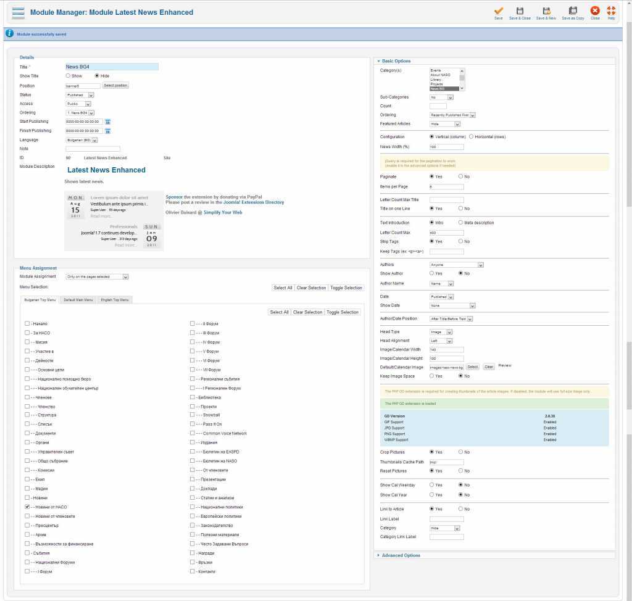Click the Select position button
The width and height of the screenshot is (632, 601).
click(115, 86)
